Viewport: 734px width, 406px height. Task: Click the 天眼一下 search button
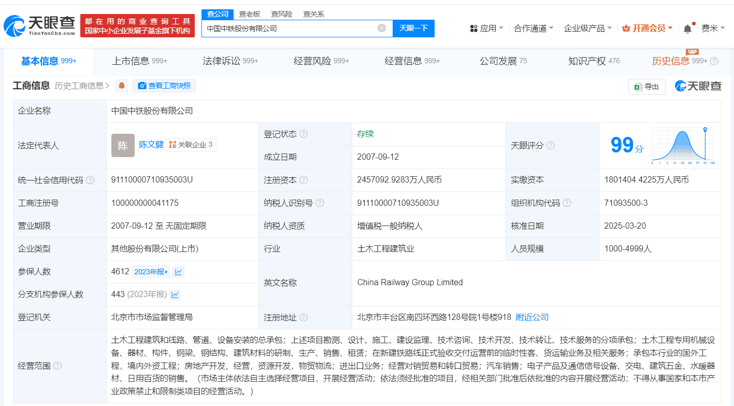413,29
